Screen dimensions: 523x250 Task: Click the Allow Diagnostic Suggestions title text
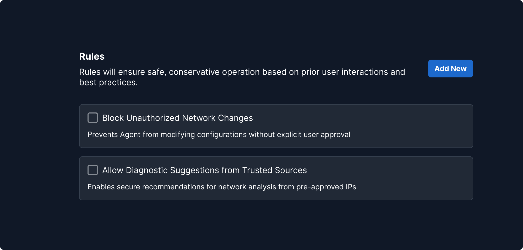(x=204, y=170)
